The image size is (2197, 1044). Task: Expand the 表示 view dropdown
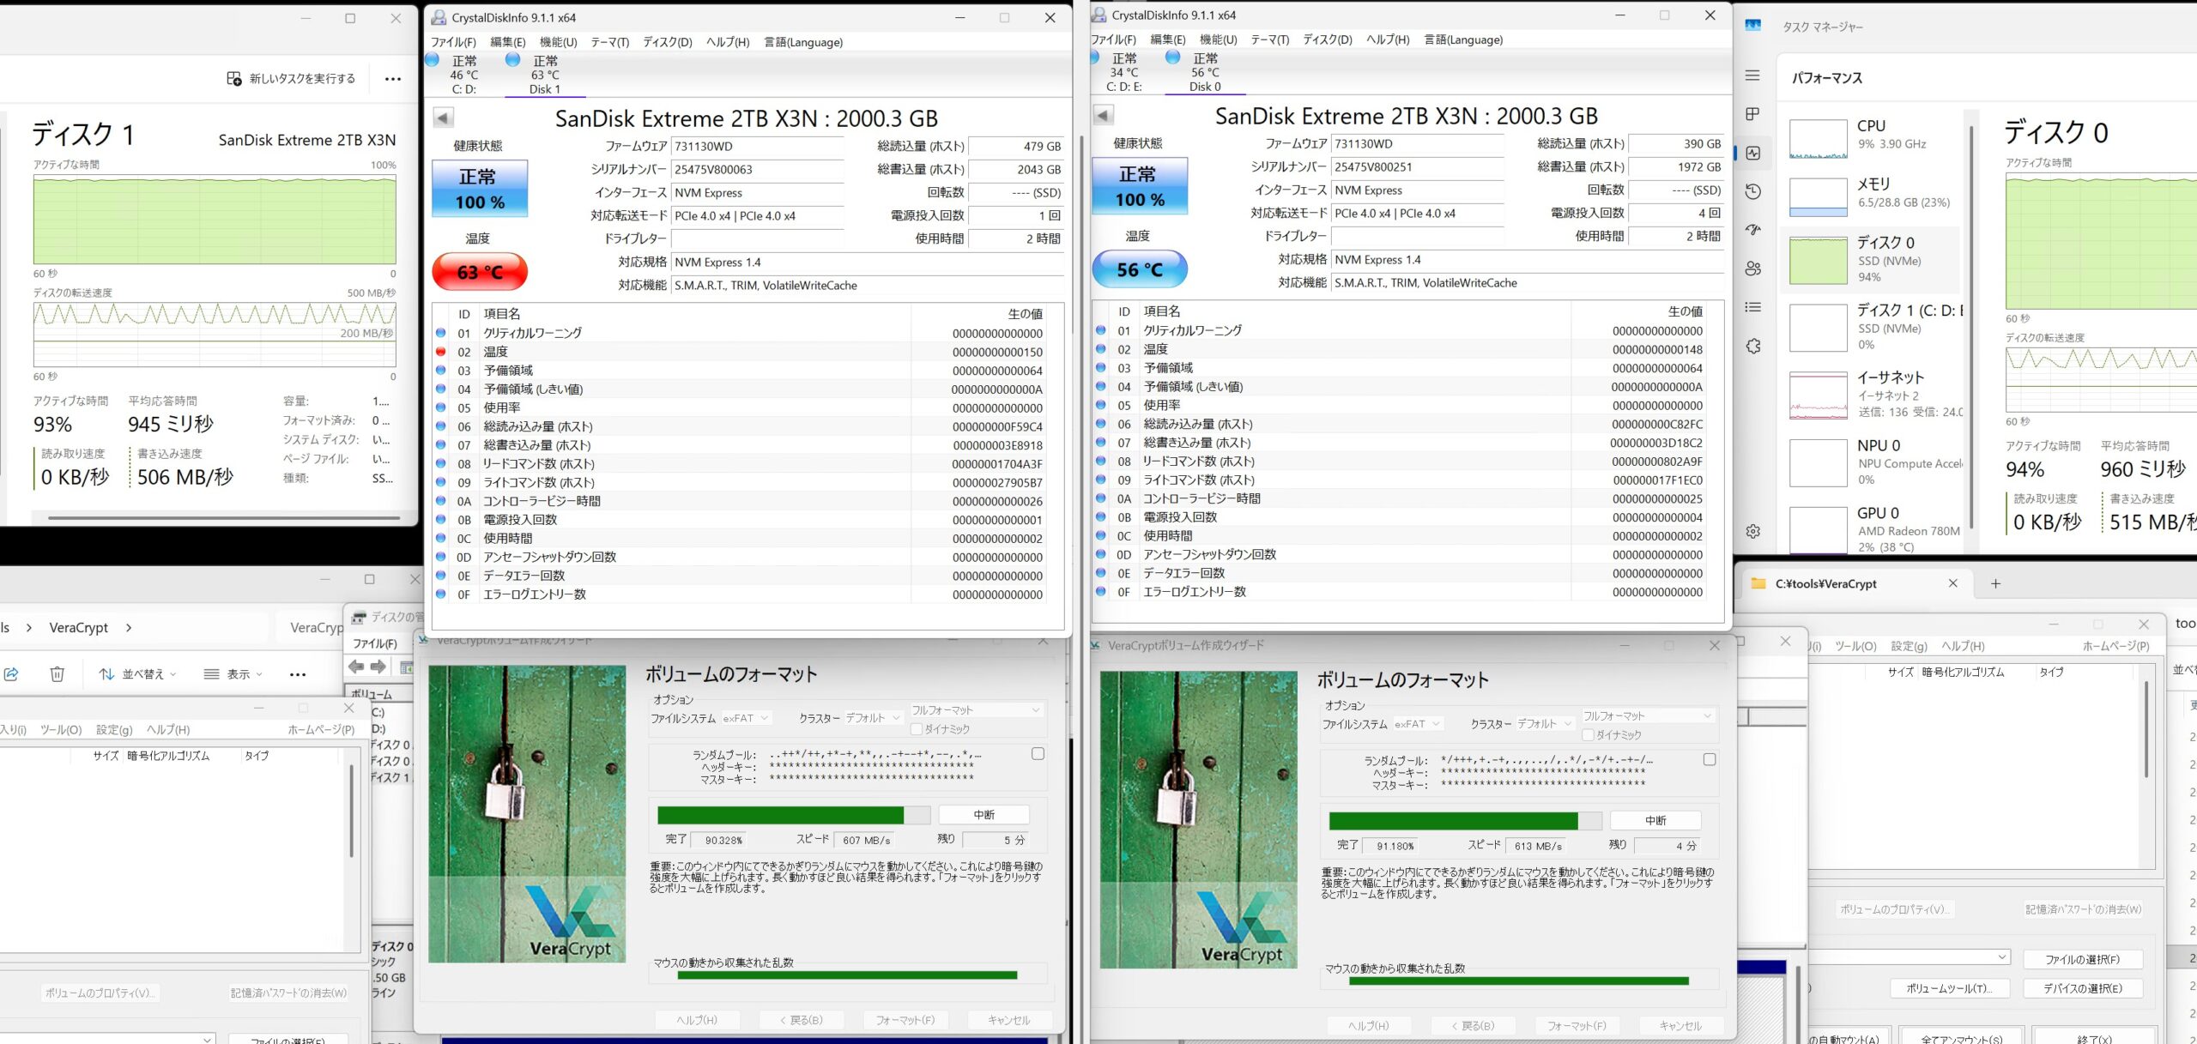[x=233, y=674]
